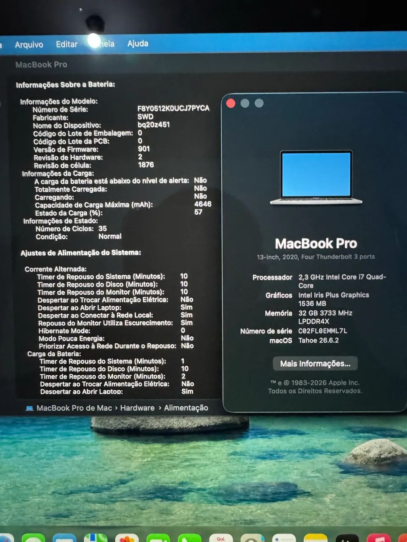This screenshot has width=407, height=542.
Task: Click firmware version value 901
Action: point(144,149)
